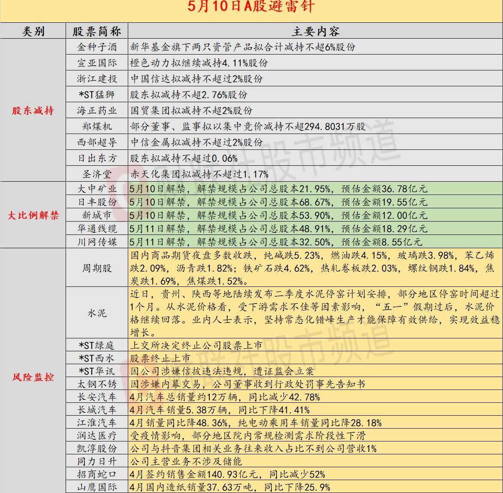Screen dimensions: 503x493
Task: Click the 预估金额12.00亿元 unlock row
Action: tap(315, 215)
